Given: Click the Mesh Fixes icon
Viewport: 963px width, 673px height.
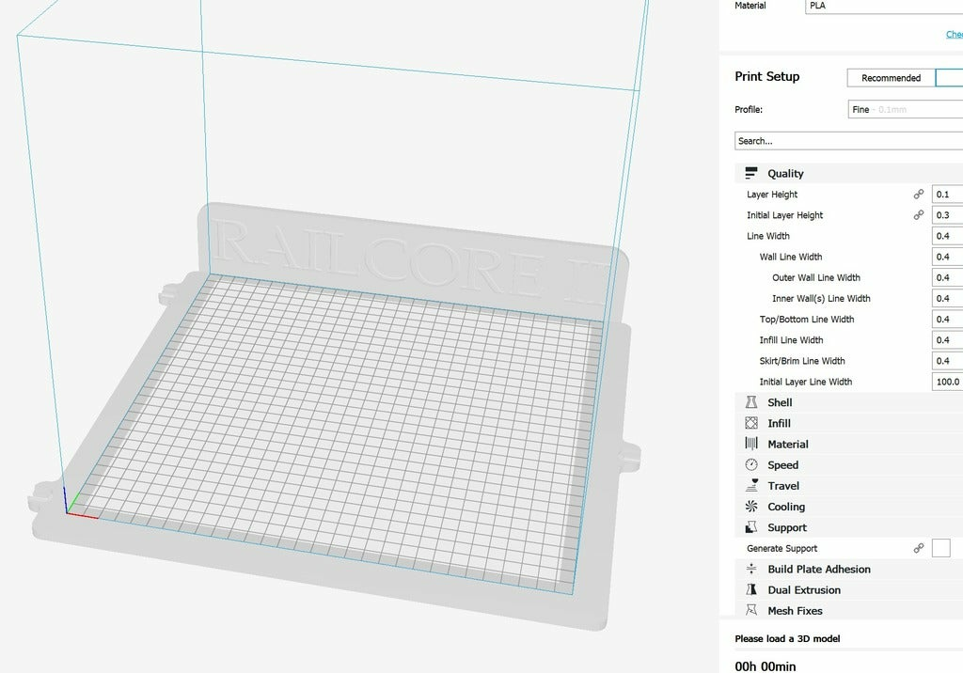Looking at the screenshot, I should point(751,610).
